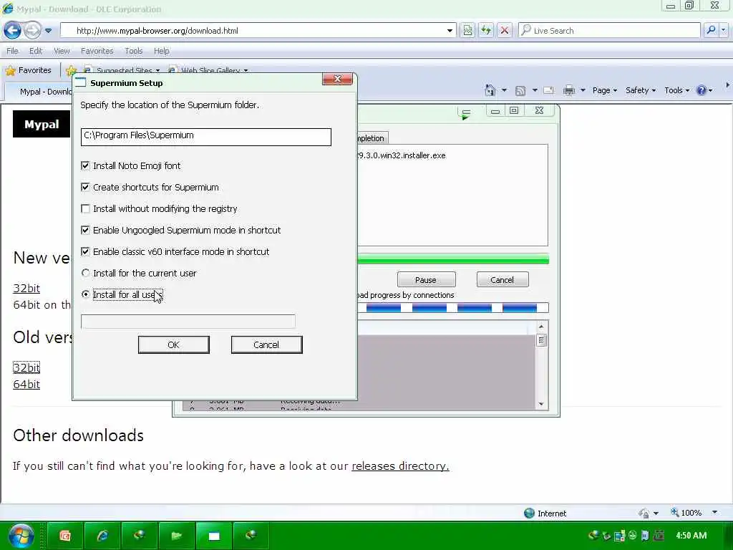Open the Help menu
Viewport: 733px width, 550px height.
click(162, 51)
